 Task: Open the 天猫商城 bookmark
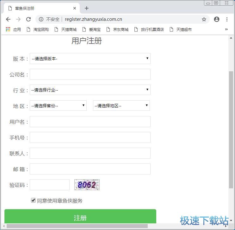66,29
